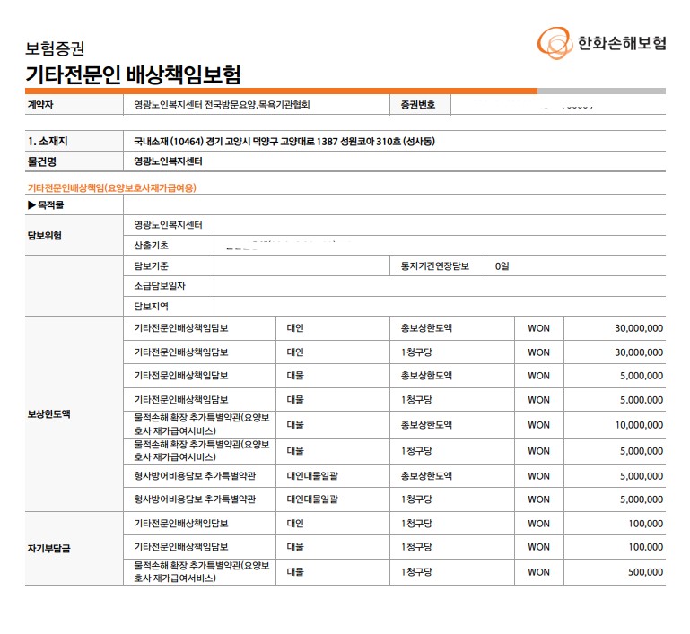The image size is (690, 634).
Task: Select the "0일" value
Action: tap(502, 266)
